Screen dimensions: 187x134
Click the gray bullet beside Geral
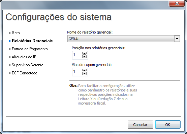coord(10,33)
